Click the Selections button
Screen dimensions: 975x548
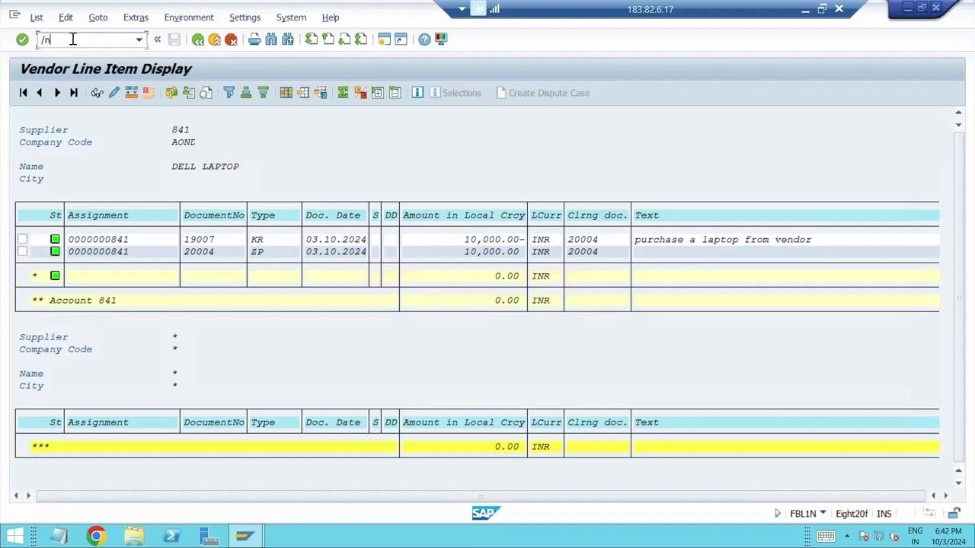point(456,93)
